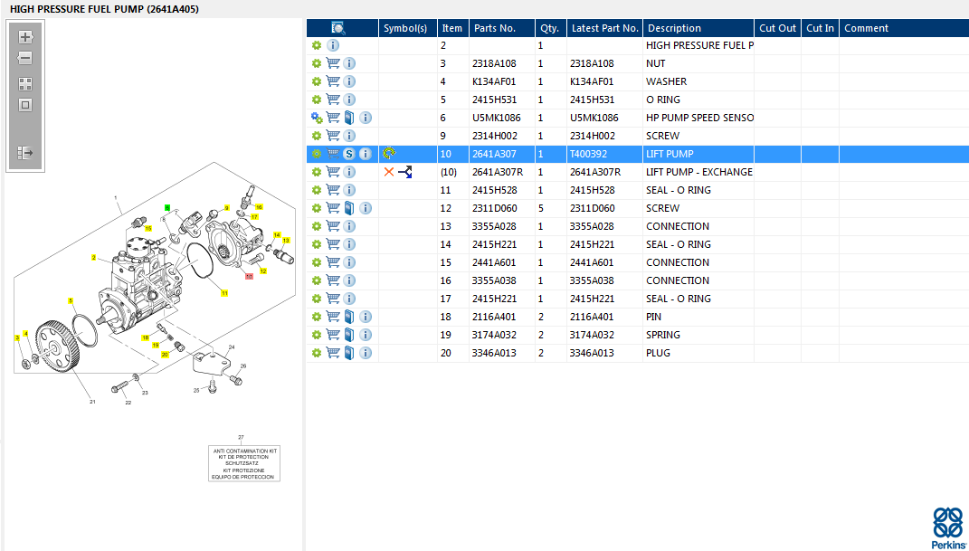Viewport: 969px width, 551px height.
Task: Select latest part number T400392
Action: coord(590,154)
